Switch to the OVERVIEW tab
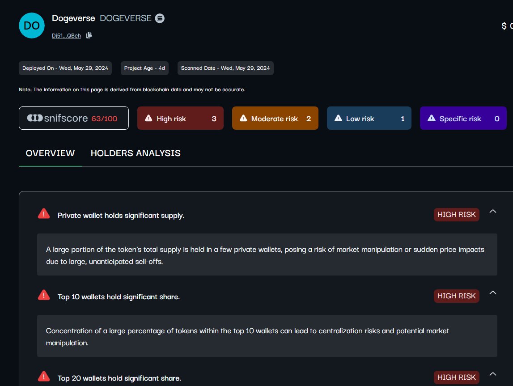This screenshot has height=386, width=513. (50, 153)
